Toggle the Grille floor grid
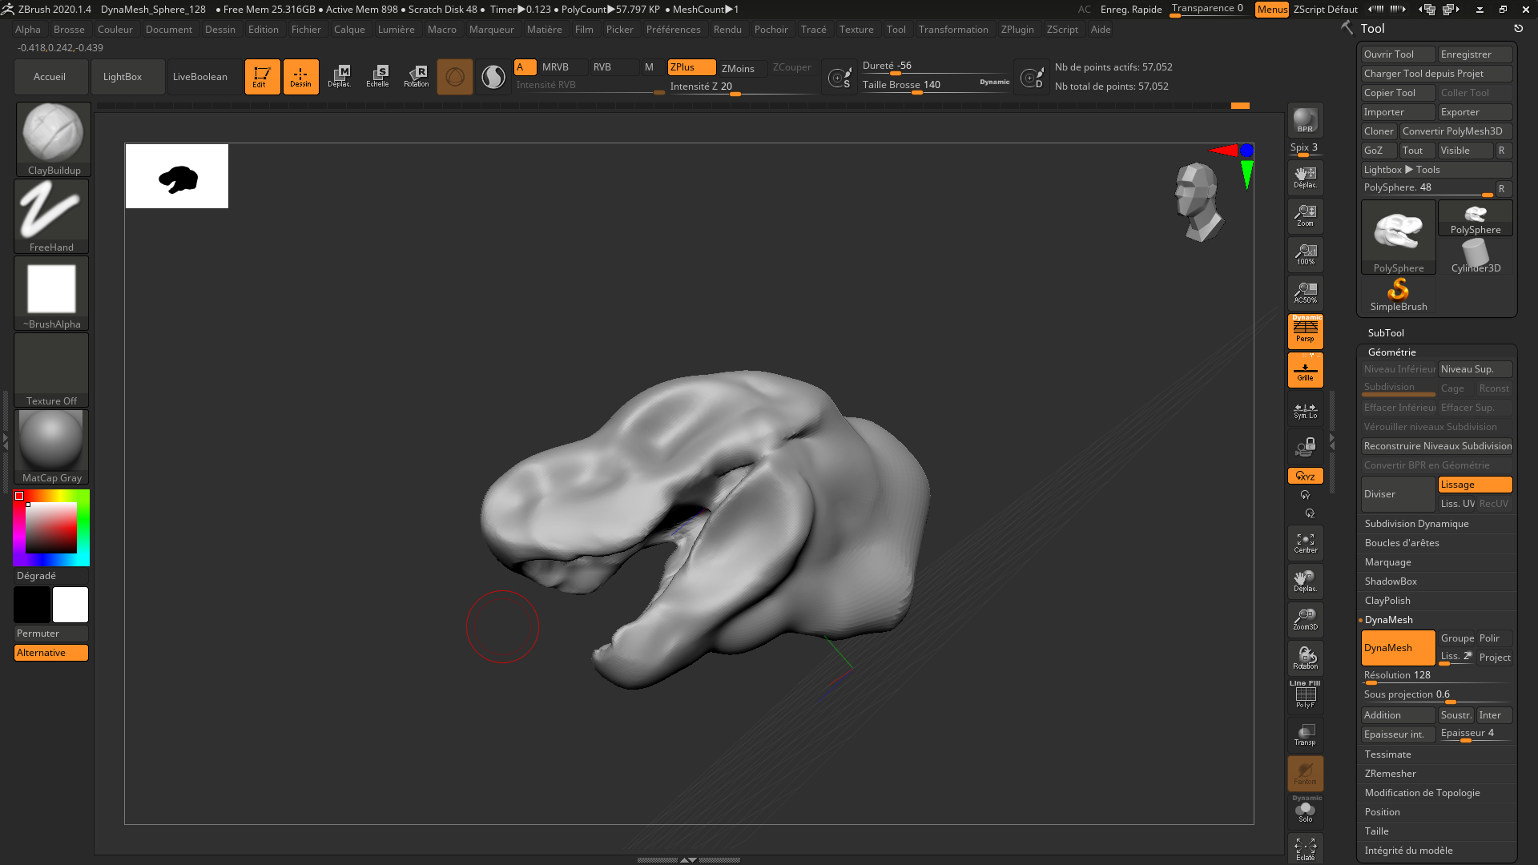The image size is (1538, 865). pos(1305,370)
